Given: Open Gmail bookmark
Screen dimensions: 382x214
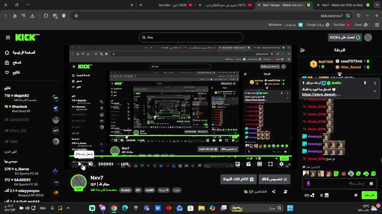Looking at the screenshot, I should point(361,25).
